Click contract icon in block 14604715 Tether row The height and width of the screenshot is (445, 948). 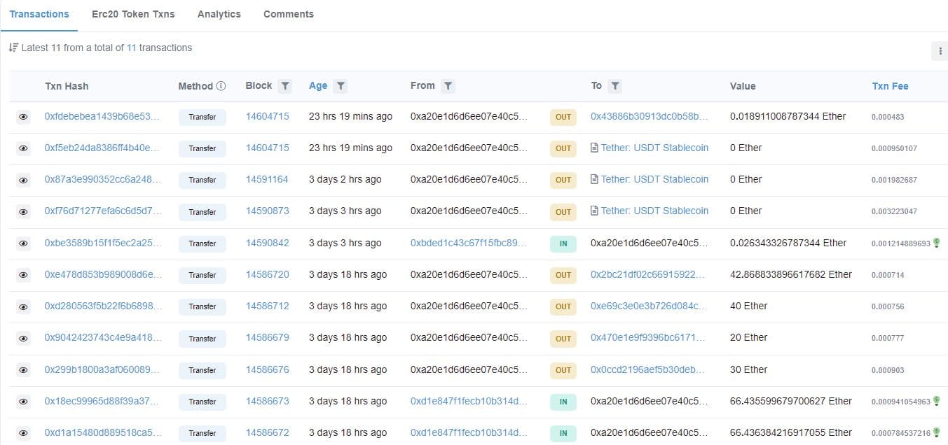594,148
